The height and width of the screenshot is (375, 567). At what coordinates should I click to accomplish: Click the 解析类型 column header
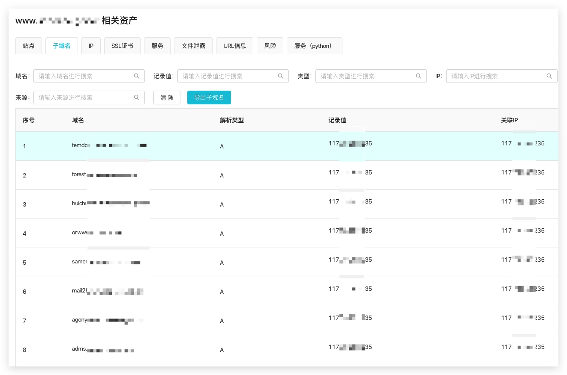point(232,120)
